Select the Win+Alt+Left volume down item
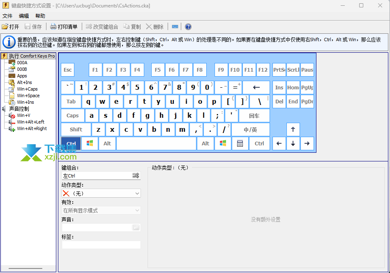The height and width of the screenshot is (273, 390). 30,122
